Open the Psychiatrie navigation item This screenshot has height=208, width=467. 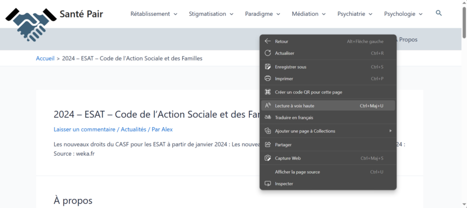[351, 14]
